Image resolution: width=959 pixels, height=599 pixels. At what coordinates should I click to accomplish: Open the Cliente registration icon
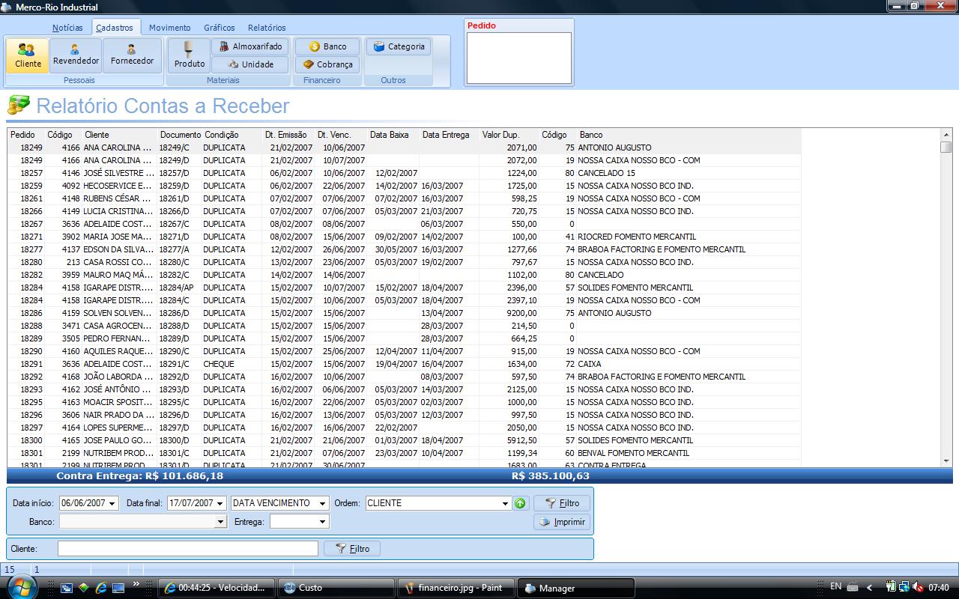pyautogui.click(x=28, y=55)
